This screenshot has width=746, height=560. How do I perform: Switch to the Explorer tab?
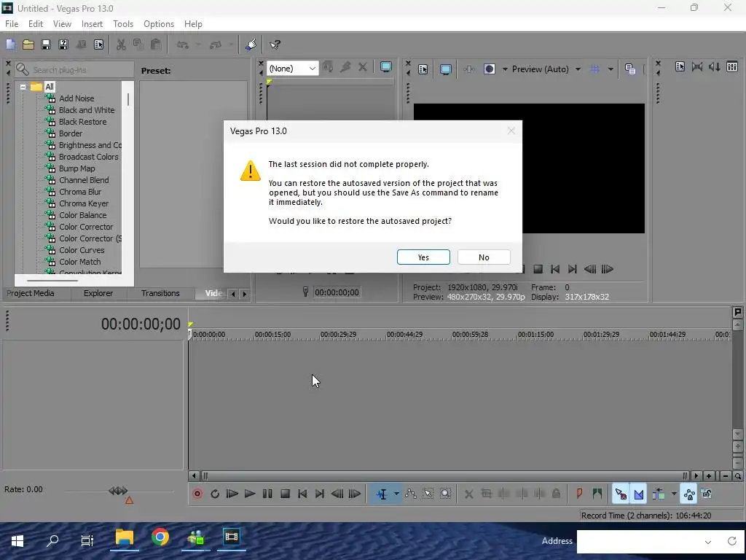(x=98, y=293)
